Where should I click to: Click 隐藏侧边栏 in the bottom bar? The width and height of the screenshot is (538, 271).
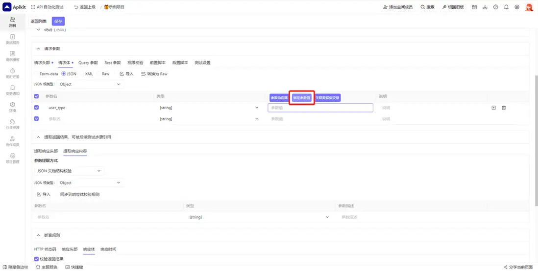pyautogui.click(x=16, y=267)
